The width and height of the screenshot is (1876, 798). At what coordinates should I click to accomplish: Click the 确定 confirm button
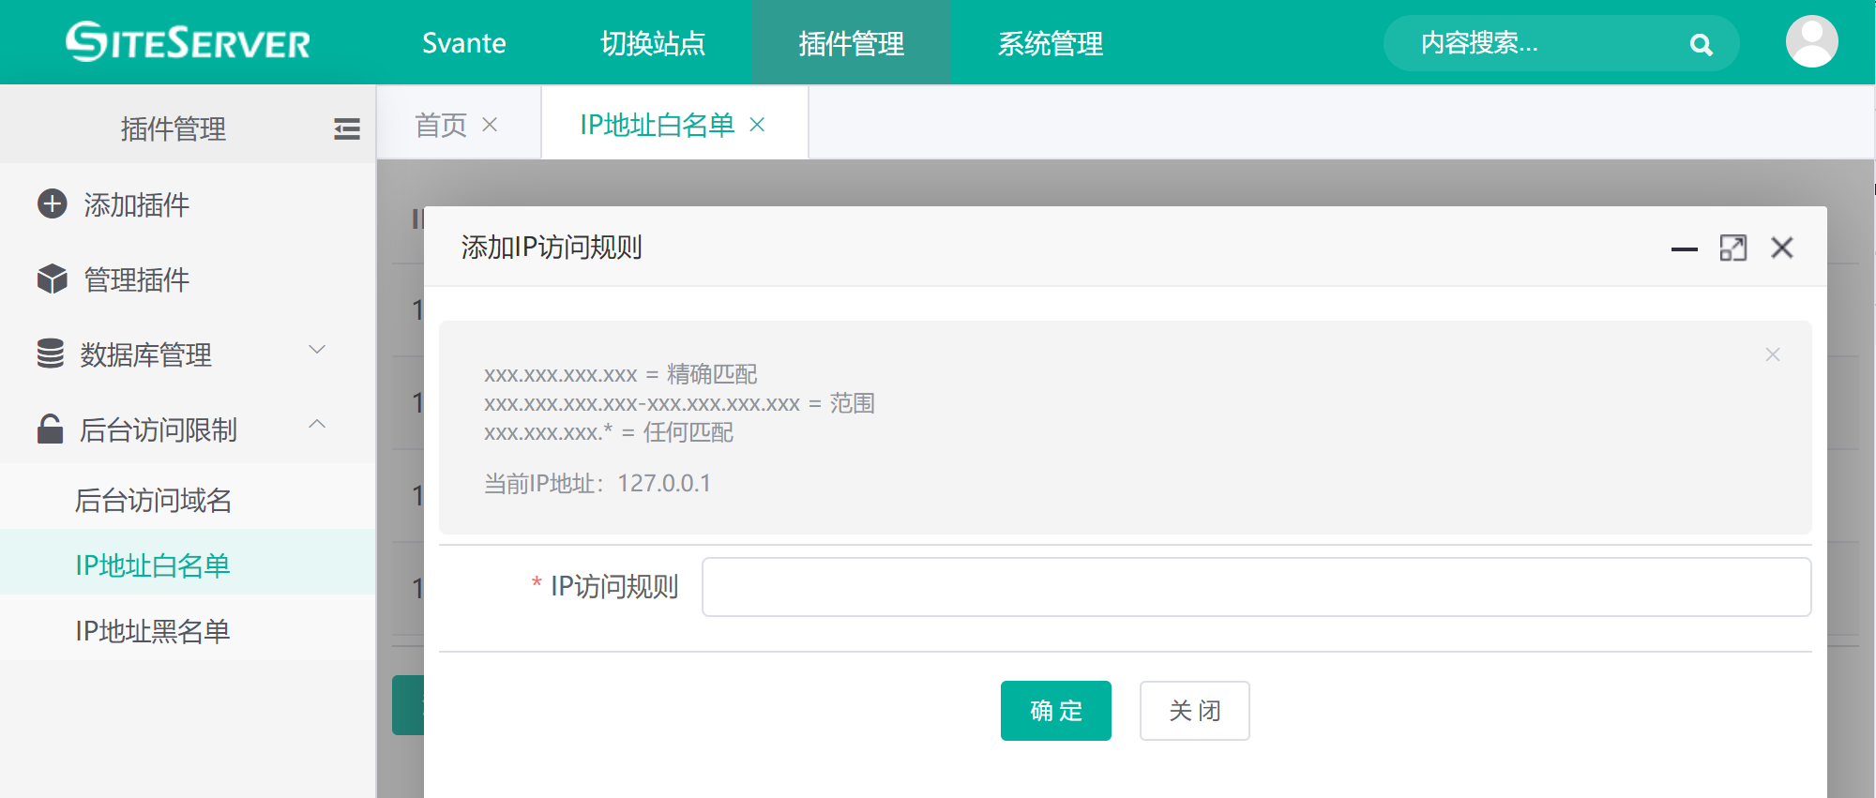point(1055,711)
